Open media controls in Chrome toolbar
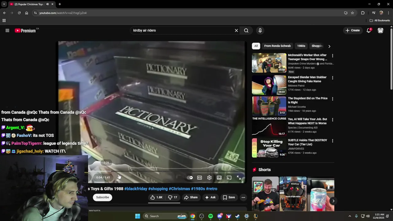393x221 pixels. 374,13
